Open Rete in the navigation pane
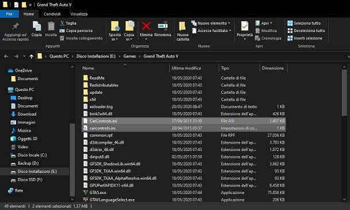 point(15,191)
